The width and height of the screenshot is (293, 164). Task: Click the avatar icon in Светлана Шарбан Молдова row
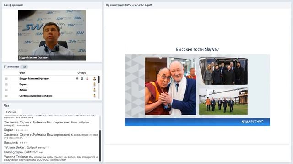94,96
